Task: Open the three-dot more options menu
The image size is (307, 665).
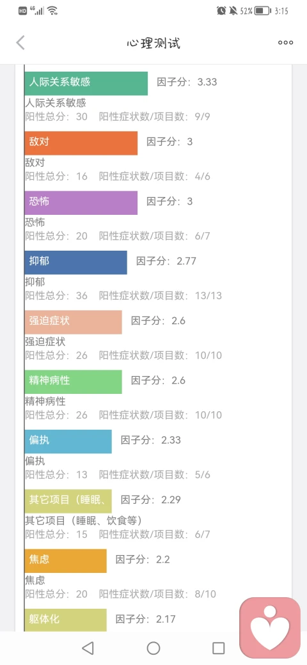Action: [x=285, y=42]
